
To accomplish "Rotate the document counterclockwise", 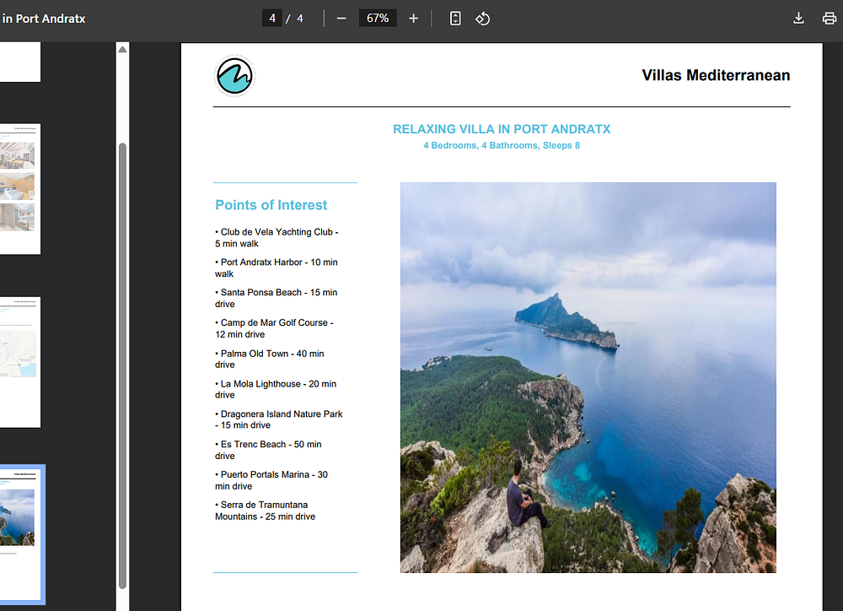I will click(x=483, y=19).
